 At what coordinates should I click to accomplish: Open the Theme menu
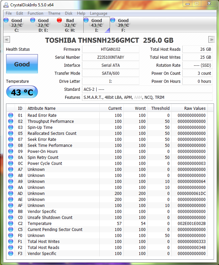54,13
